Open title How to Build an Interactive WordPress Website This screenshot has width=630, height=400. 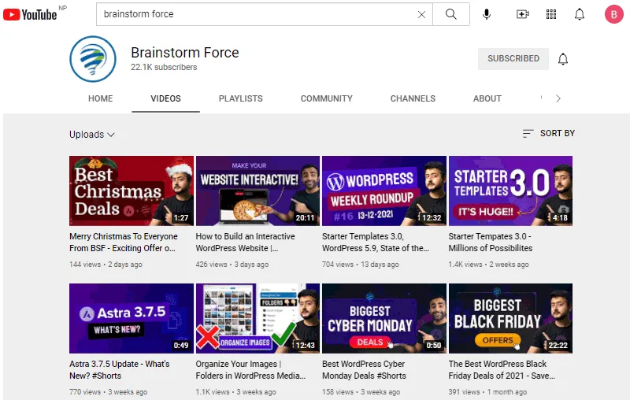point(245,243)
